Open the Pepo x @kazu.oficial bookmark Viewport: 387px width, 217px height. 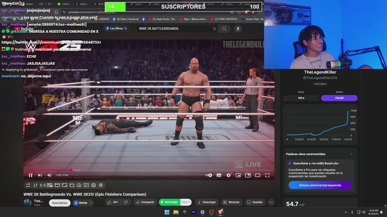[193, 19]
